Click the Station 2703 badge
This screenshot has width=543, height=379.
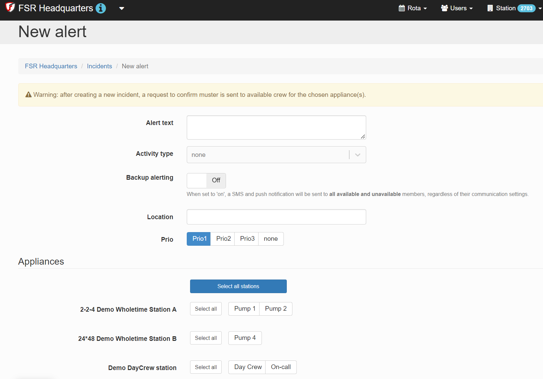coord(526,8)
